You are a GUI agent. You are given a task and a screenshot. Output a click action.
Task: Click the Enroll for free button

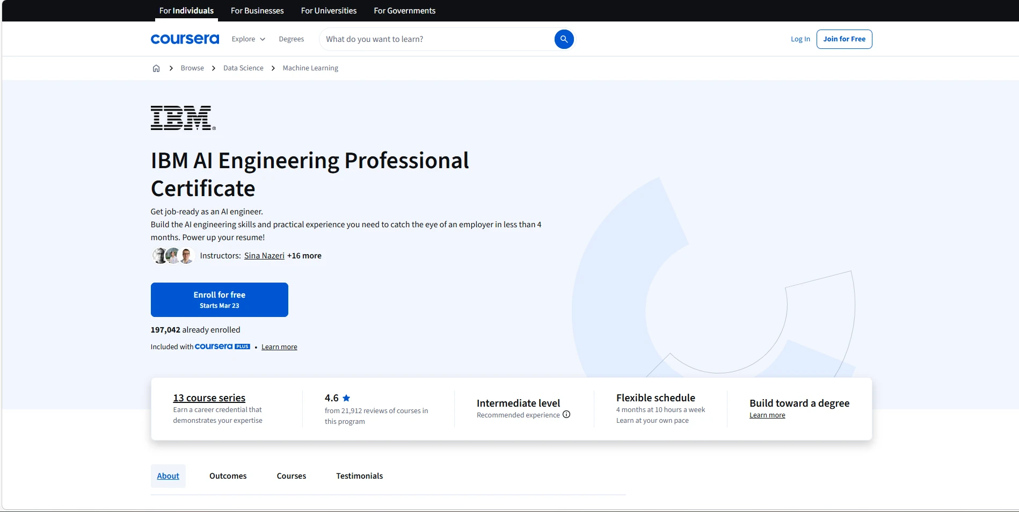click(219, 299)
